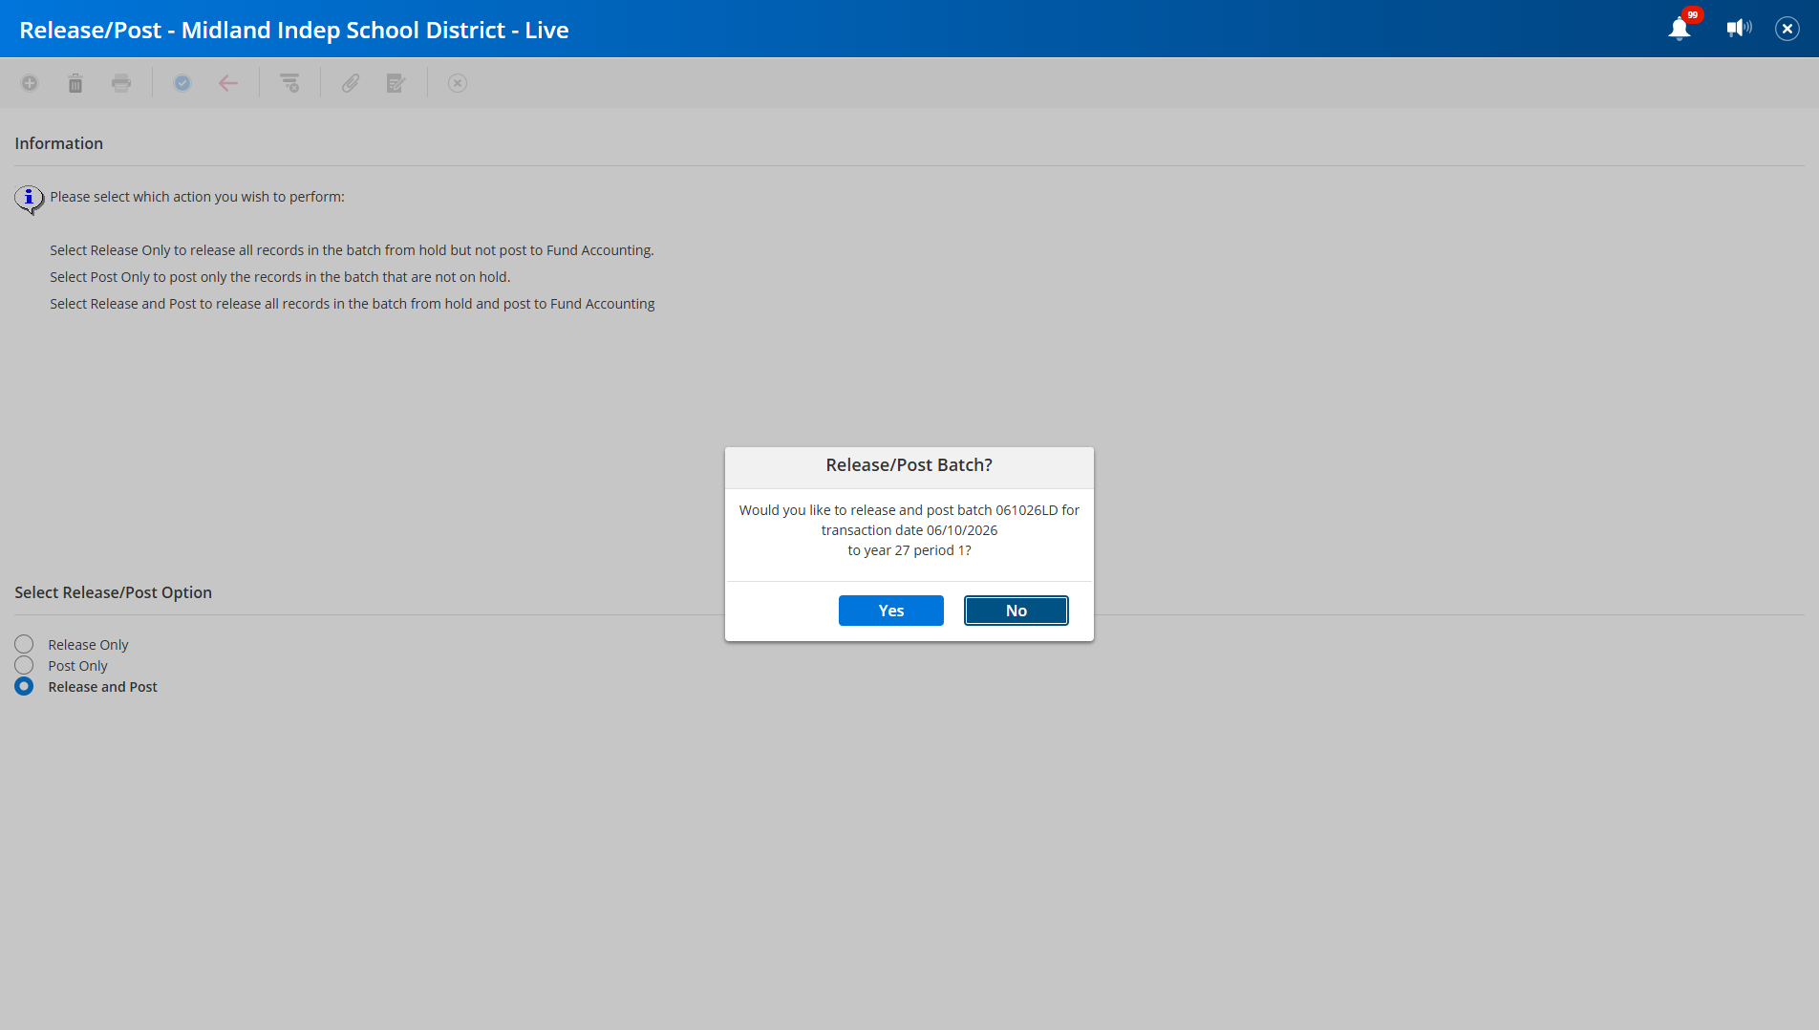The height and width of the screenshot is (1030, 1819).
Task: Close the Release/Post window
Action: [1787, 29]
